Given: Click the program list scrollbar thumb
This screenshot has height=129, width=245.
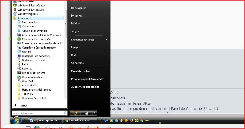Looking at the screenshot, I should click(66, 24).
